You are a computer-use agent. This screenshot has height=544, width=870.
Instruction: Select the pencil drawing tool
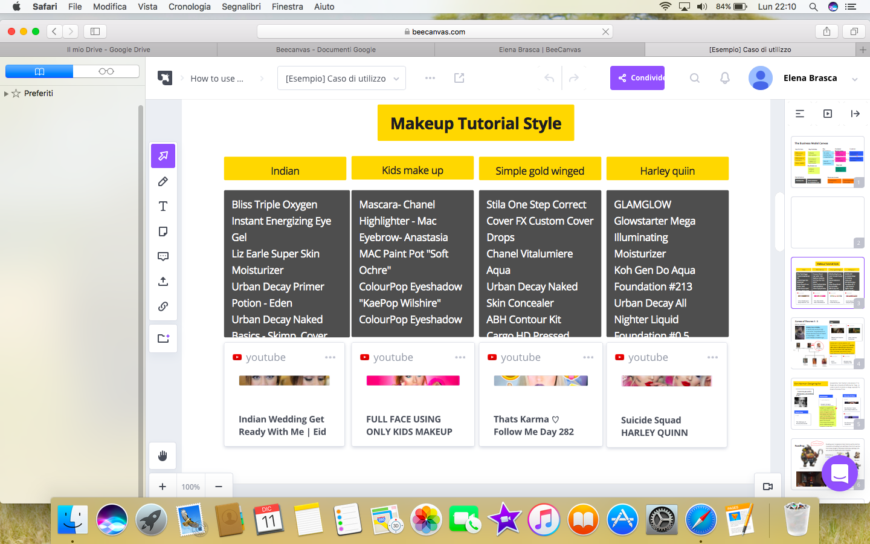click(163, 181)
